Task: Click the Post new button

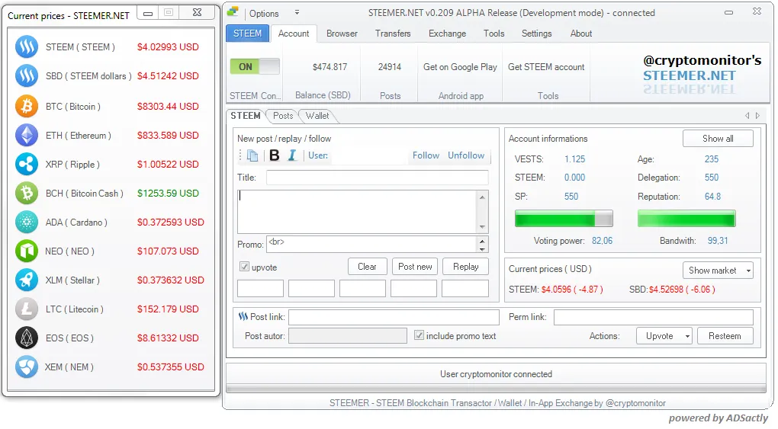Action: (x=415, y=267)
